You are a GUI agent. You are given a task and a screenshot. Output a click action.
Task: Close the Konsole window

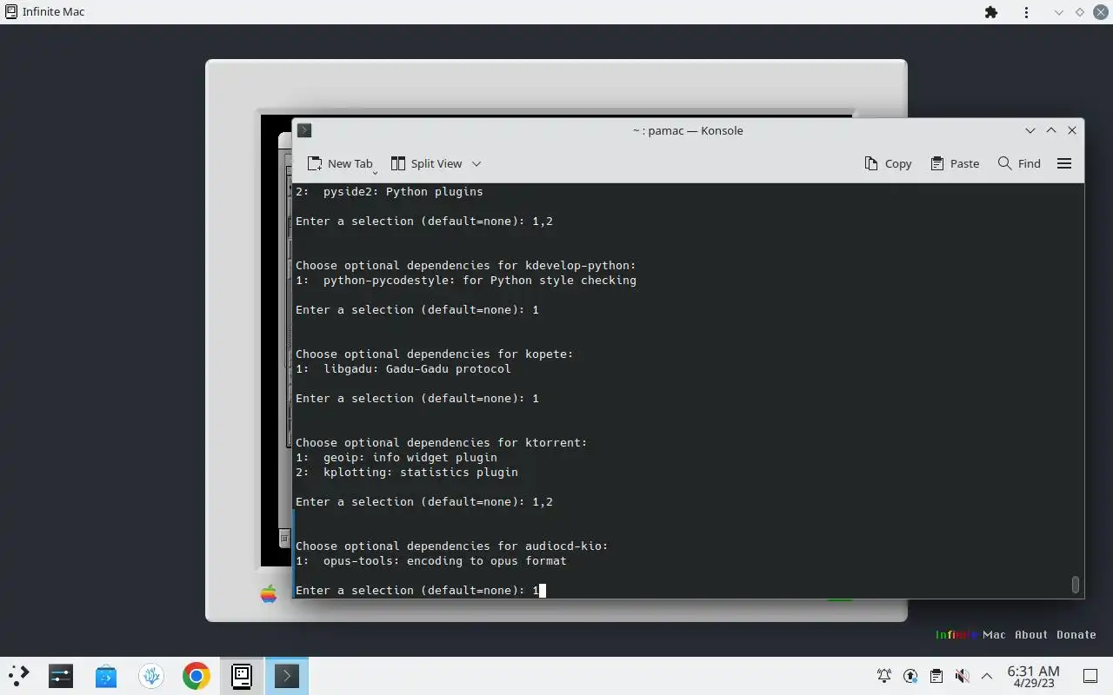coord(1072,130)
